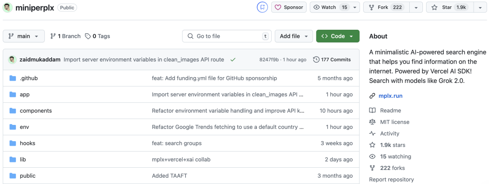Open the mplx.run website link

coord(390,96)
